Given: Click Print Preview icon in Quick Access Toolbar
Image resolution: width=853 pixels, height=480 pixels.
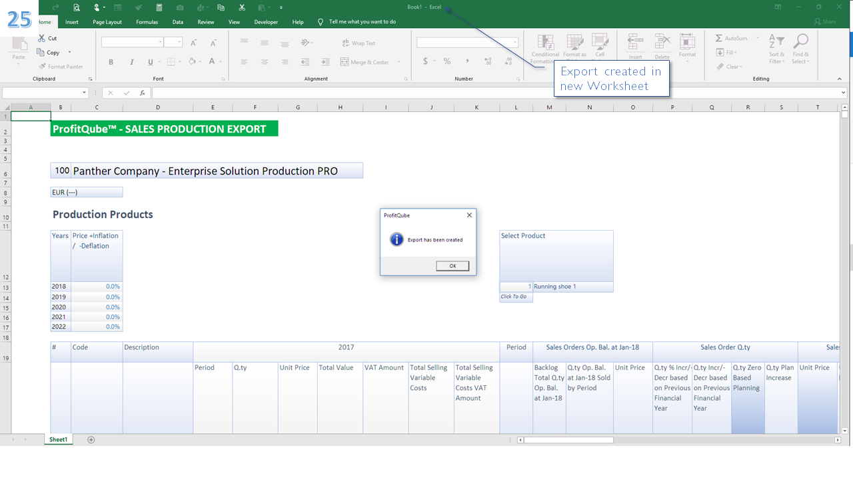Looking at the screenshot, I should click(x=77, y=7).
